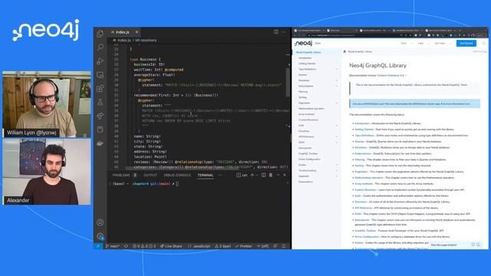The height and width of the screenshot is (276, 491).
Task: Click the terminal prompt input area
Action: [x=177, y=184]
